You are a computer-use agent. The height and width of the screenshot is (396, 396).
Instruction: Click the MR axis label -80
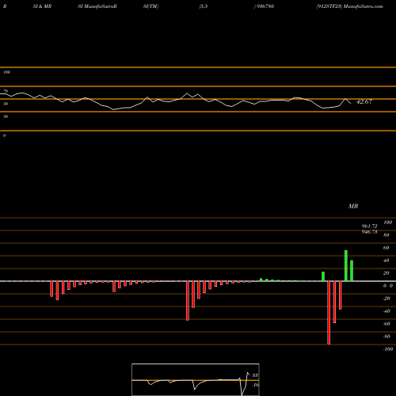pyautogui.click(x=386, y=337)
